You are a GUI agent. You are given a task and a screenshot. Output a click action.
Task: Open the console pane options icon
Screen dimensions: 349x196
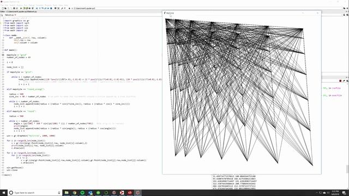tap(347, 81)
